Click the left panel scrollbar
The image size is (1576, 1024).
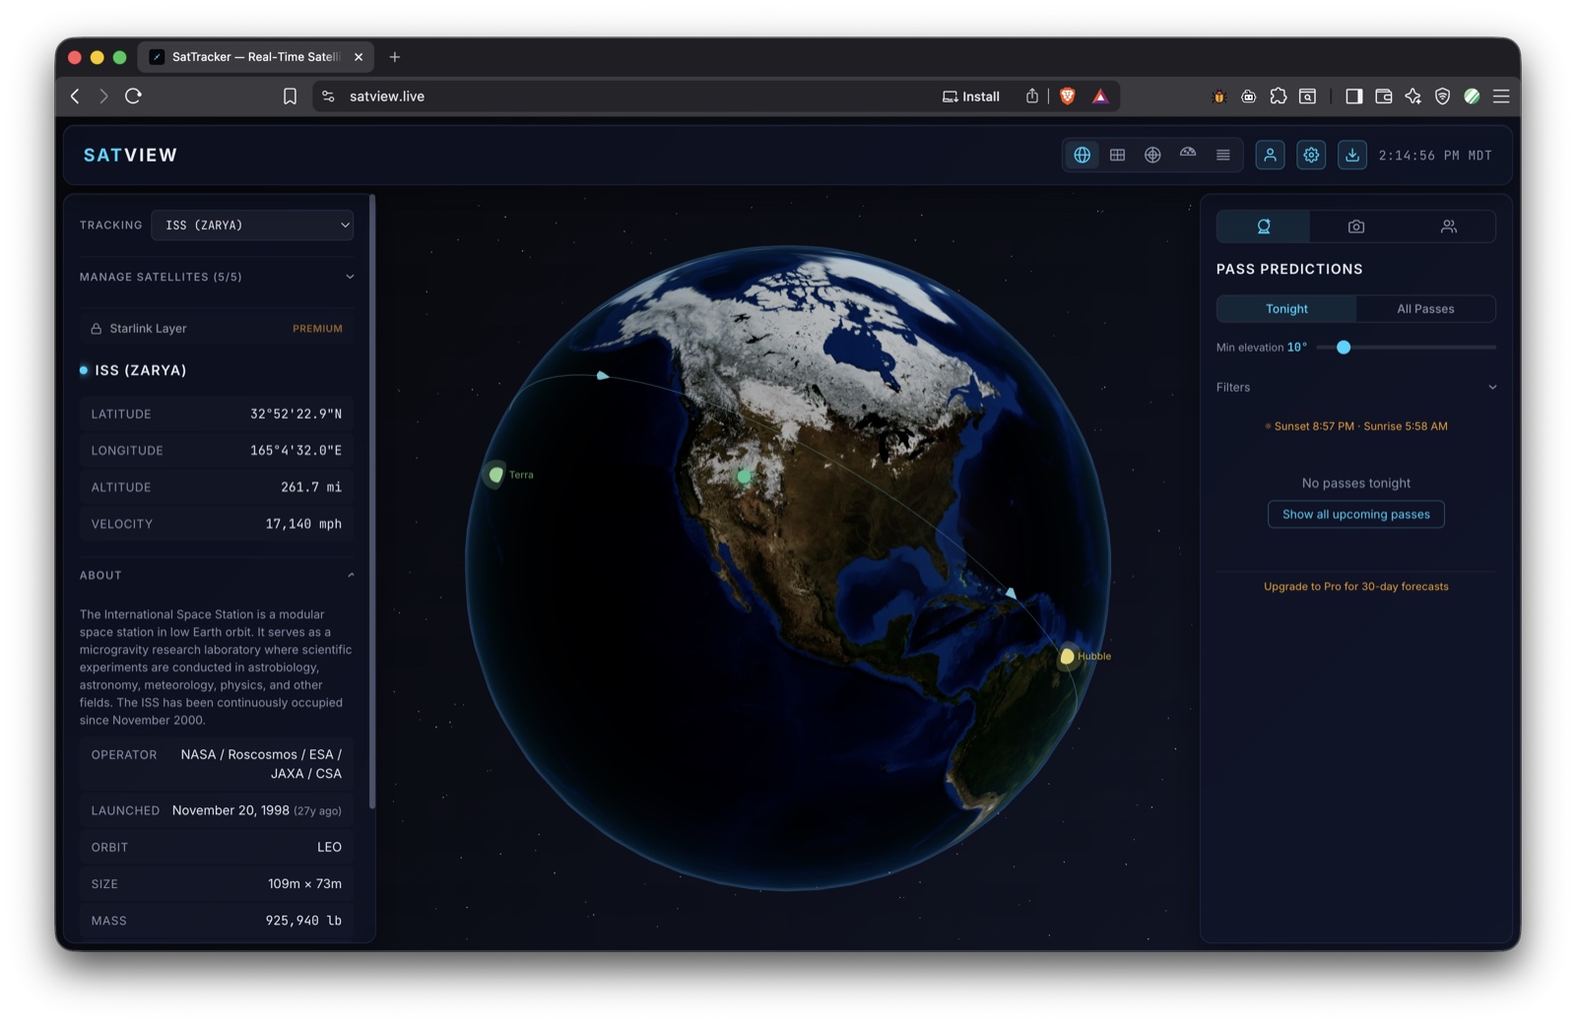pos(372,502)
